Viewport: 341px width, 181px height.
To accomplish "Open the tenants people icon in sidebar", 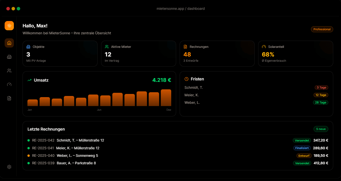I will coord(9,71).
